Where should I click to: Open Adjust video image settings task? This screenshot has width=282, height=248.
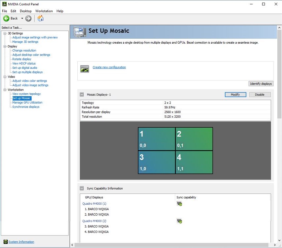pyautogui.click(x=30, y=85)
